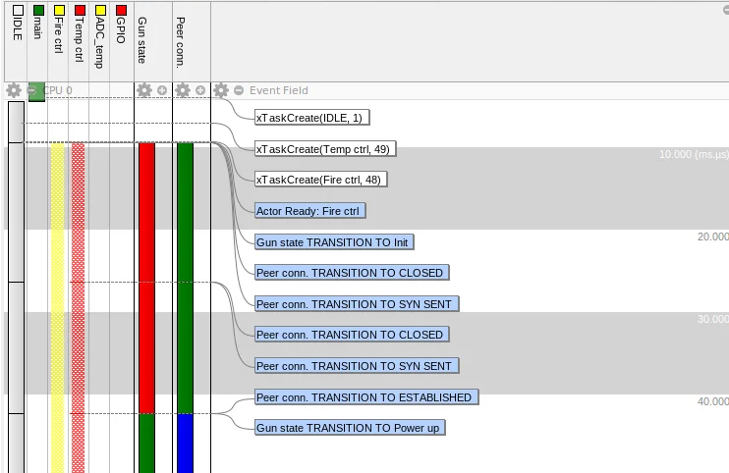Screen dimensions: 729x473
Task: Click the main task green swatch
Action: tap(37, 11)
